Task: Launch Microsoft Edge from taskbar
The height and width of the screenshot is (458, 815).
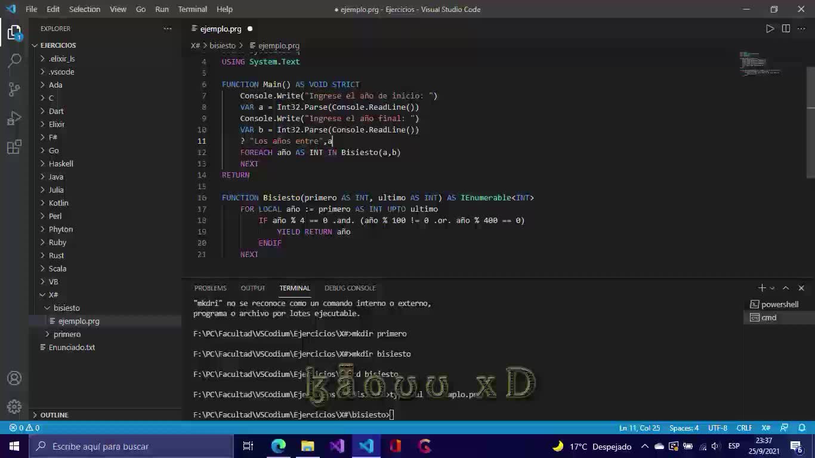Action: (x=279, y=446)
